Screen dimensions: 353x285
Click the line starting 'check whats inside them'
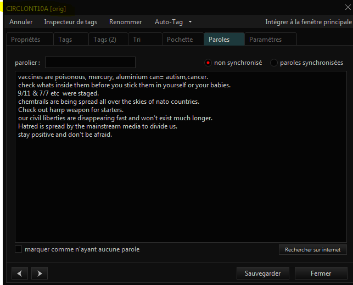click(x=124, y=85)
